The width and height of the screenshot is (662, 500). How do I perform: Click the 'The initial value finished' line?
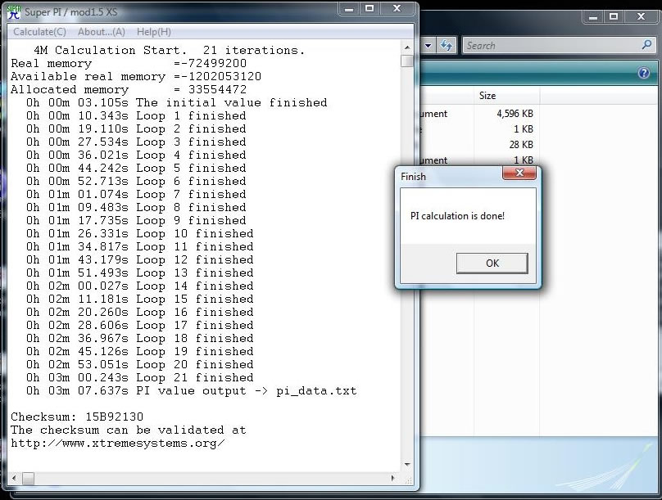[x=176, y=102]
